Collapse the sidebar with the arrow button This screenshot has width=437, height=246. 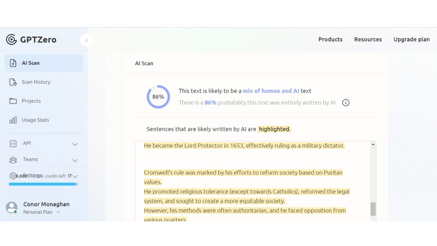(x=86, y=40)
